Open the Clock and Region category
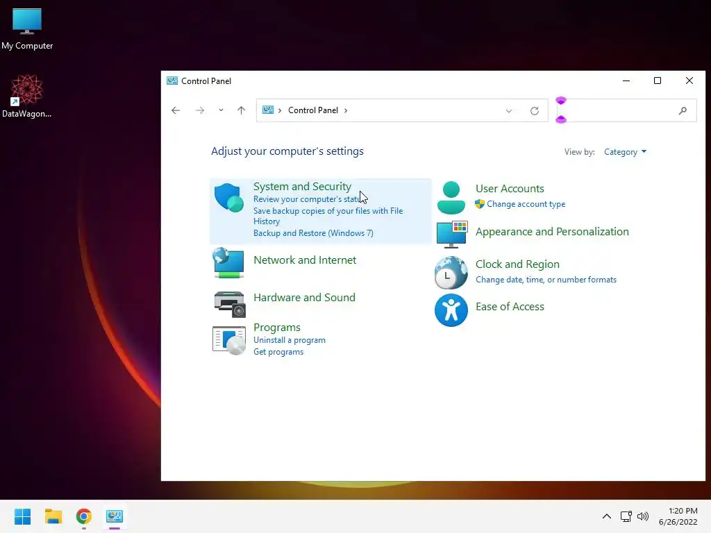Screen dimensions: 711x533 pos(517,264)
